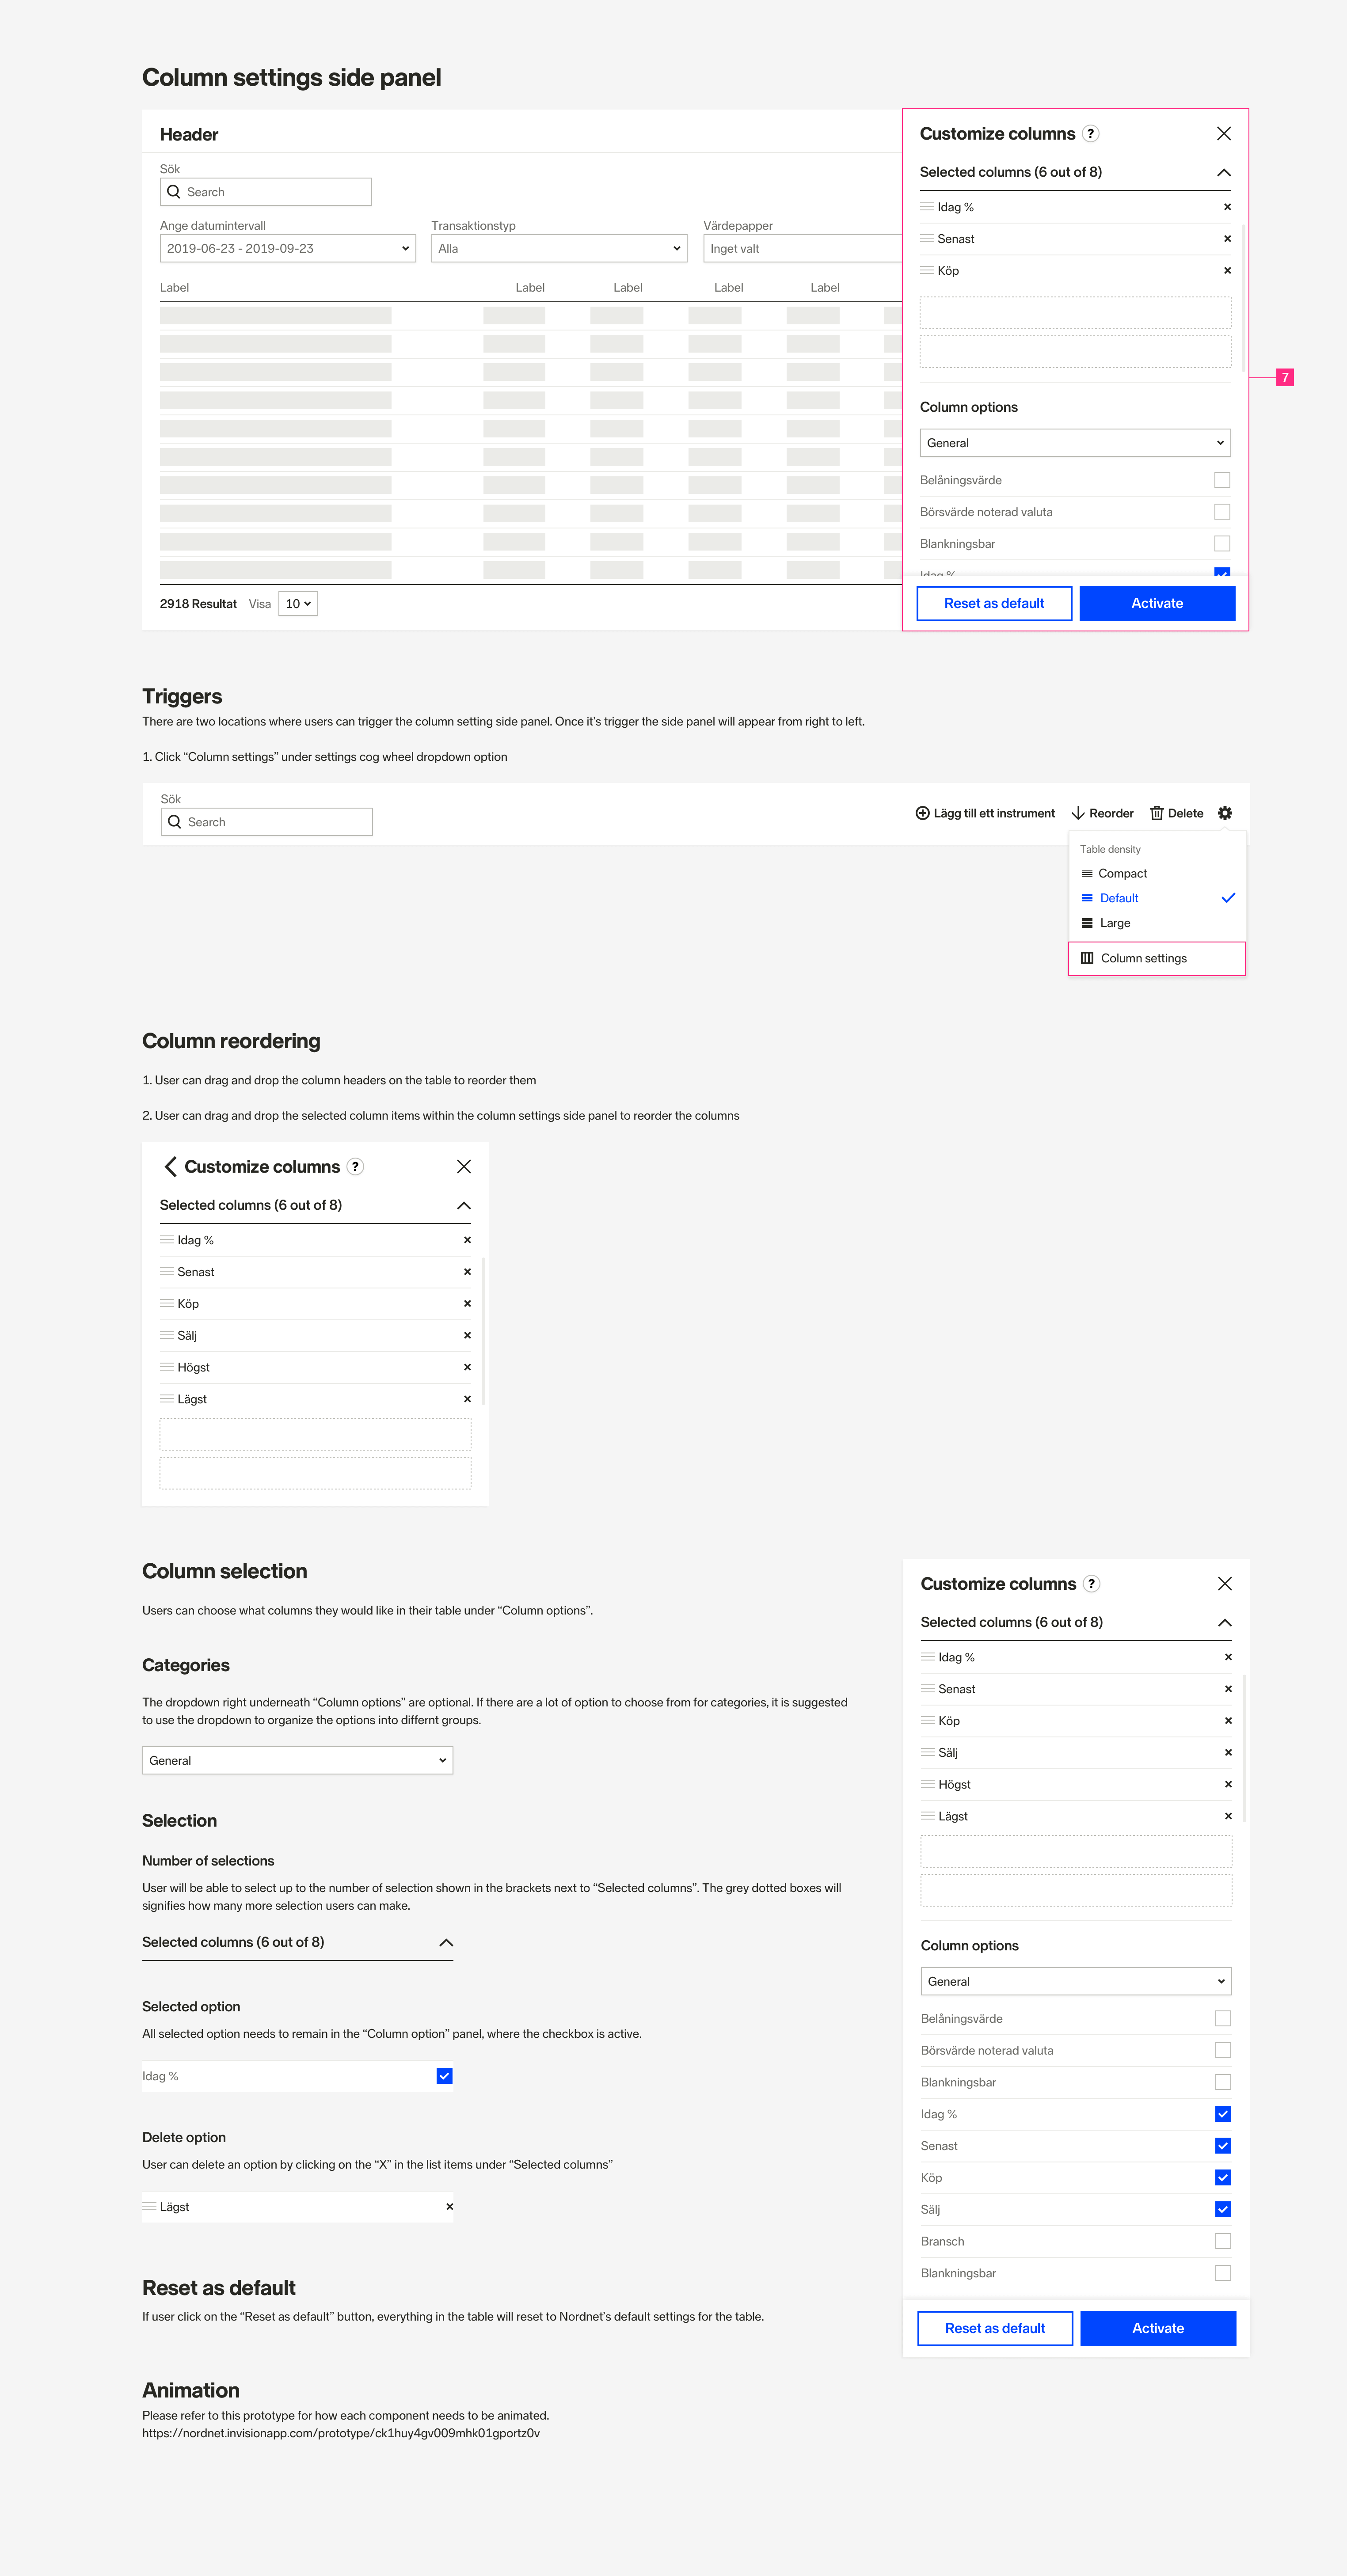The width and height of the screenshot is (1347, 2576).
Task: Remove Köp in bottom-right panel
Action: click(1228, 1721)
